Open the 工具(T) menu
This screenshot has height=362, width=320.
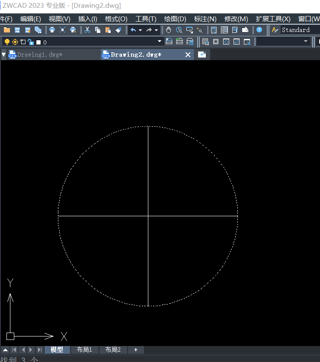coord(146,19)
